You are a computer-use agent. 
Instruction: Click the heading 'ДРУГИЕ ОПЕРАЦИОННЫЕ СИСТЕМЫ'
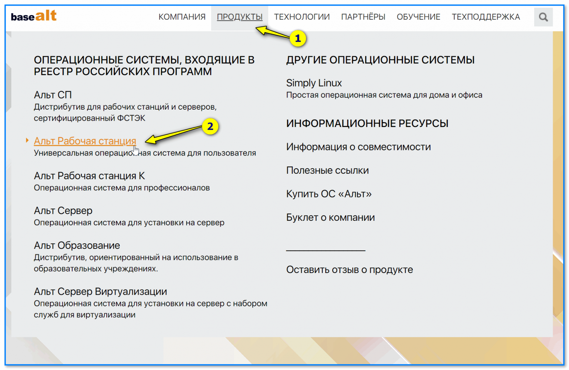point(380,60)
